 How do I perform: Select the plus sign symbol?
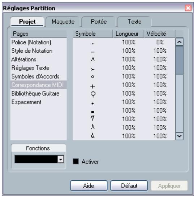point(93,87)
